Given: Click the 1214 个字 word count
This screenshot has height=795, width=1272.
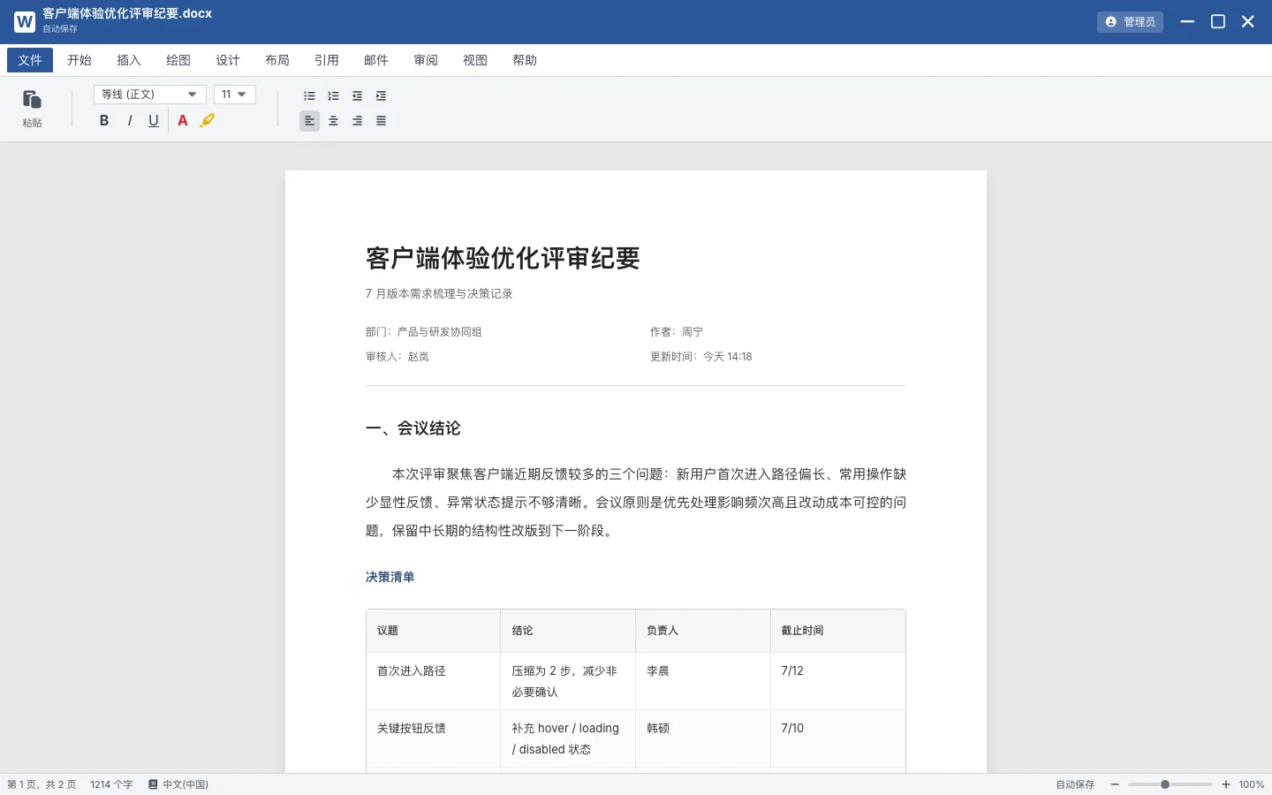Looking at the screenshot, I should 111,784.
